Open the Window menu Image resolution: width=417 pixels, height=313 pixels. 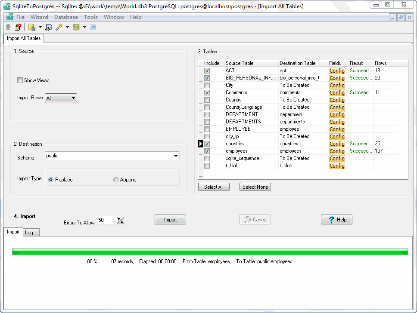114,17
